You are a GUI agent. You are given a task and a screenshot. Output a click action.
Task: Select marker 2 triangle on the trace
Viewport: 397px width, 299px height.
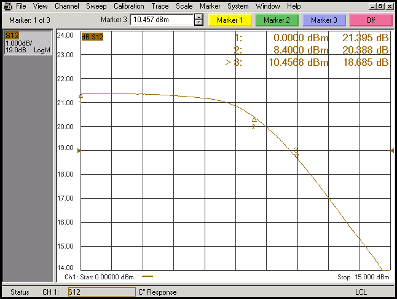click(x=254, y=119)
